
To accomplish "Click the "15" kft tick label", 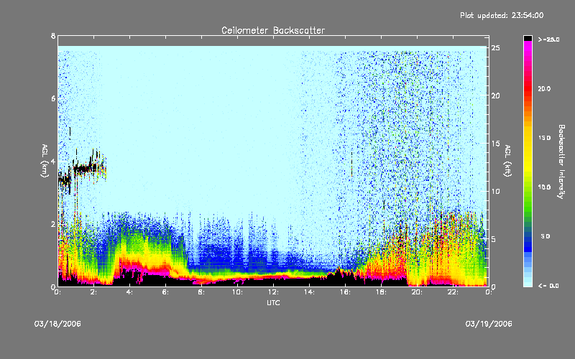I will [x=495, y=144].
